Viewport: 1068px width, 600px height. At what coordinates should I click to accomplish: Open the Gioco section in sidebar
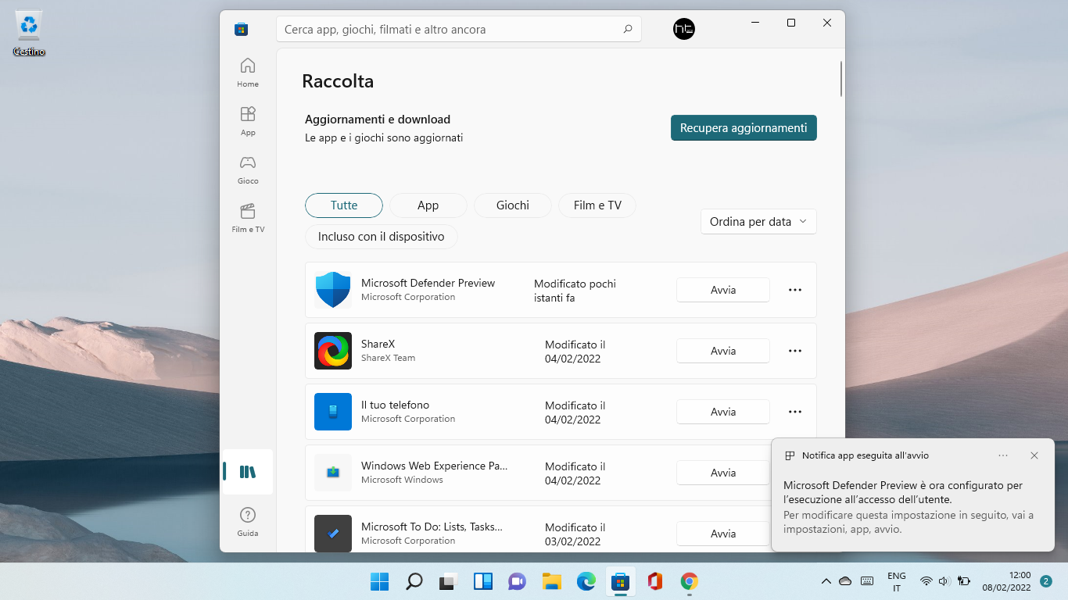coord(248,169)
